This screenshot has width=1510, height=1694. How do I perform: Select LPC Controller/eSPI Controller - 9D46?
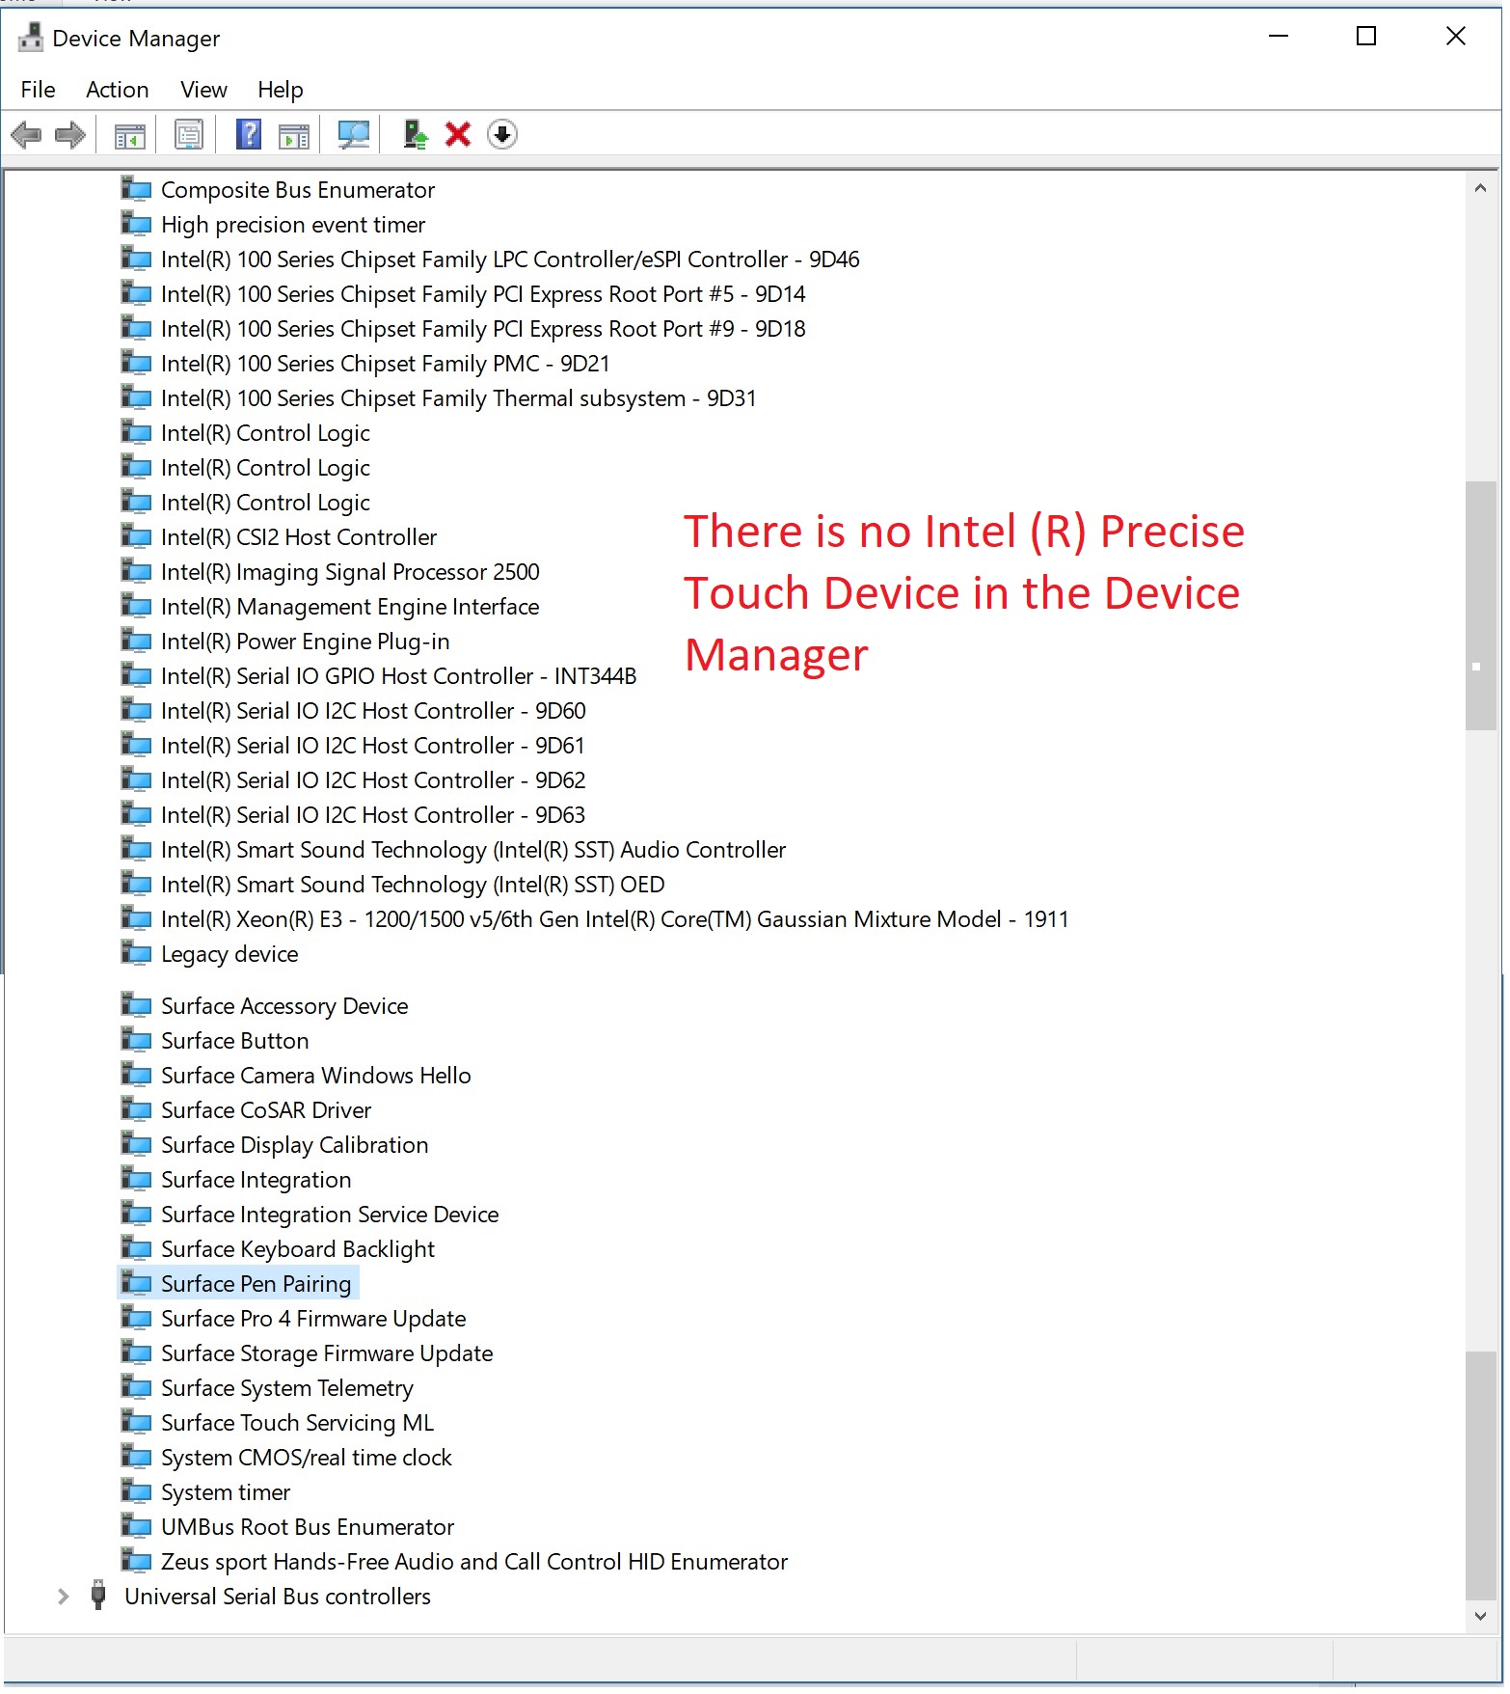coord(510,259)
